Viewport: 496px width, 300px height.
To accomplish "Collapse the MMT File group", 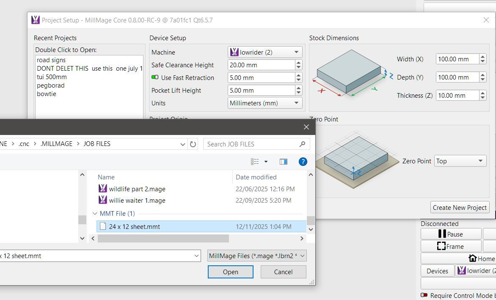I will [95, 214].
